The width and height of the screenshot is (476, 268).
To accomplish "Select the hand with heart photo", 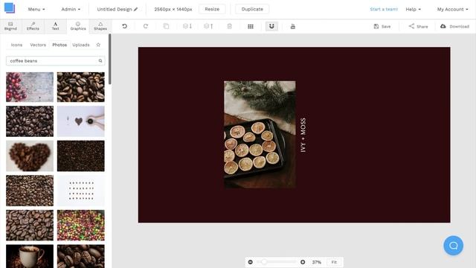I will point(81,121).
